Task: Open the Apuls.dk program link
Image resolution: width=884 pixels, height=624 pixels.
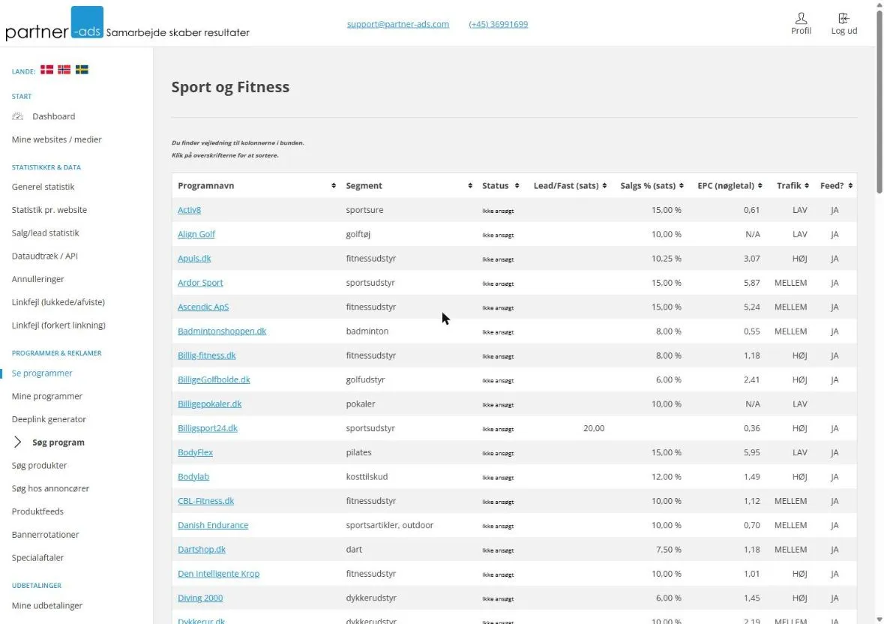Action: (x=194, y=258)
